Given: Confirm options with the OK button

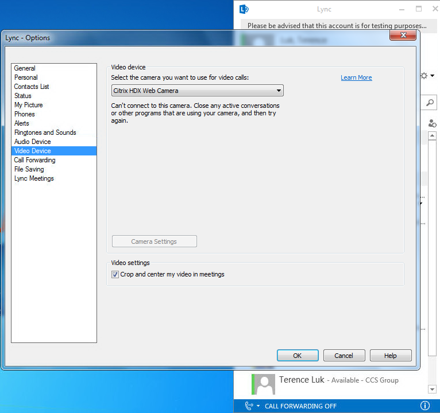Looking at the screenshot, I should 298,355.
